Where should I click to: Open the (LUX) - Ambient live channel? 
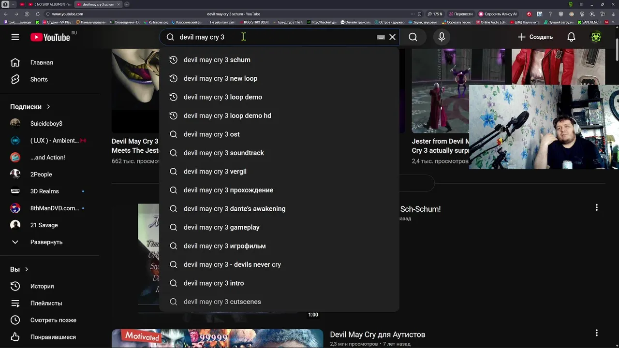(49, 141)
